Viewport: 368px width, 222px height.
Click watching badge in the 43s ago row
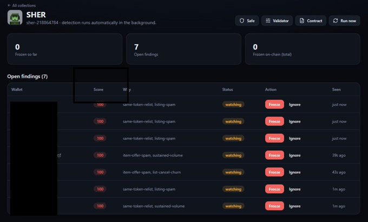(233, 172)
